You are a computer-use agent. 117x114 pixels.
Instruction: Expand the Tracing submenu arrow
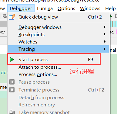click(105, 49)
